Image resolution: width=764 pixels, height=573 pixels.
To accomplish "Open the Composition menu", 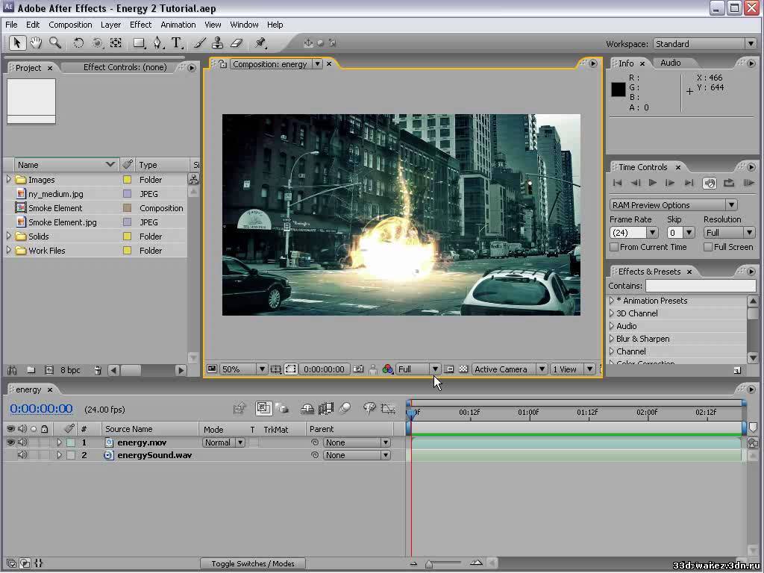I will click(x=70, y=25).
